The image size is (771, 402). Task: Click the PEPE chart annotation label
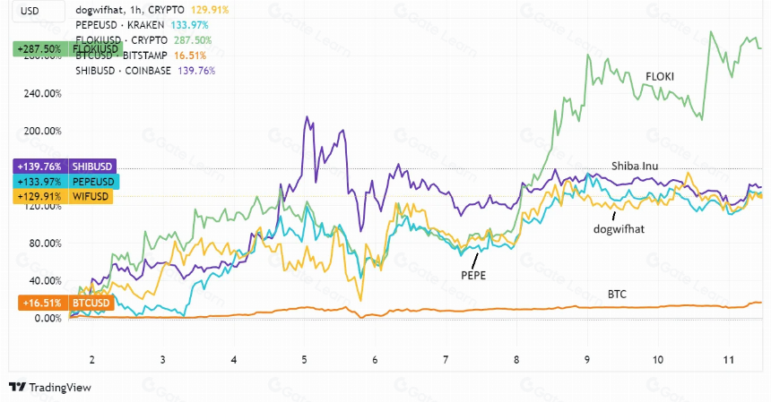click(x=473, y=276)
